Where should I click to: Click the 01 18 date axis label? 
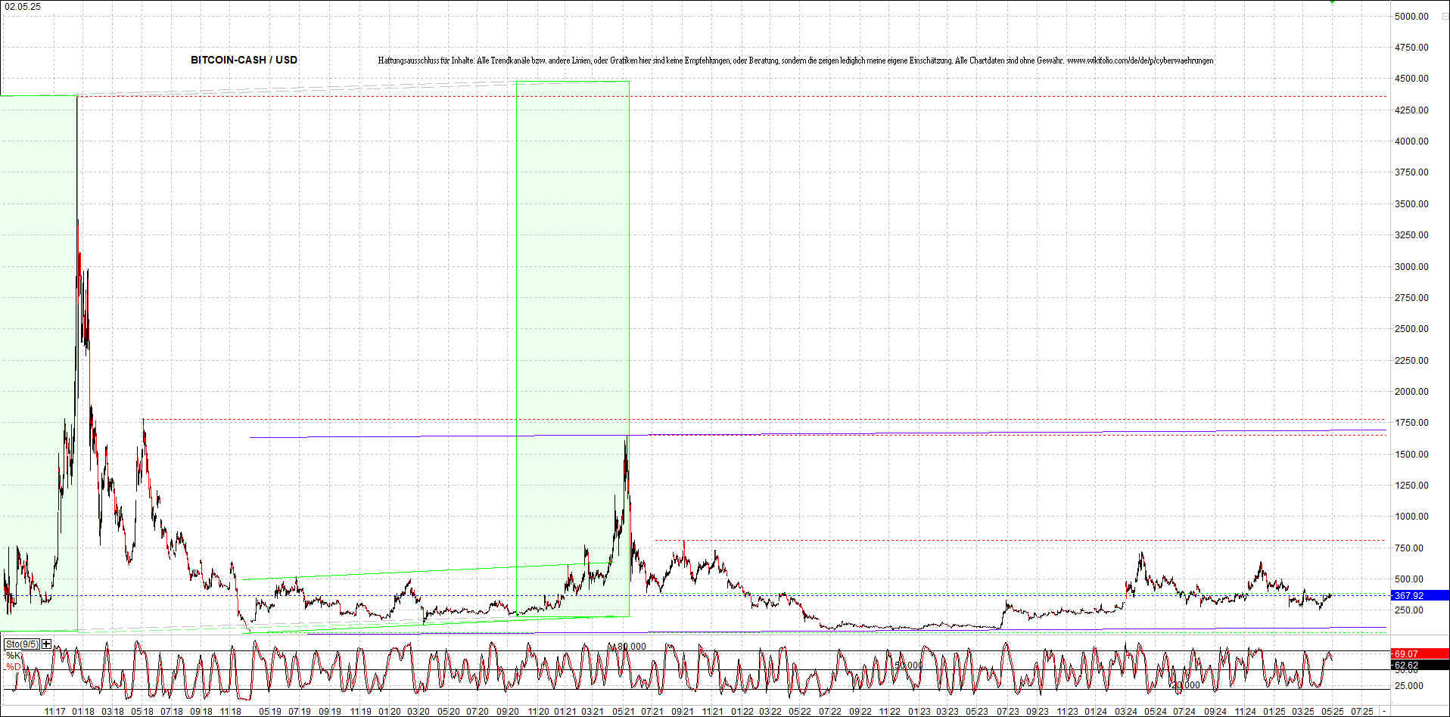83,711
